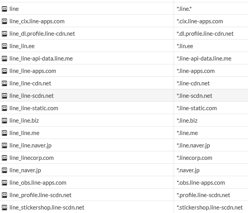Select the *.stickershop.line-scdn.net value cell
This screenshot has width=248, height=213.
[x=210, y=208]
